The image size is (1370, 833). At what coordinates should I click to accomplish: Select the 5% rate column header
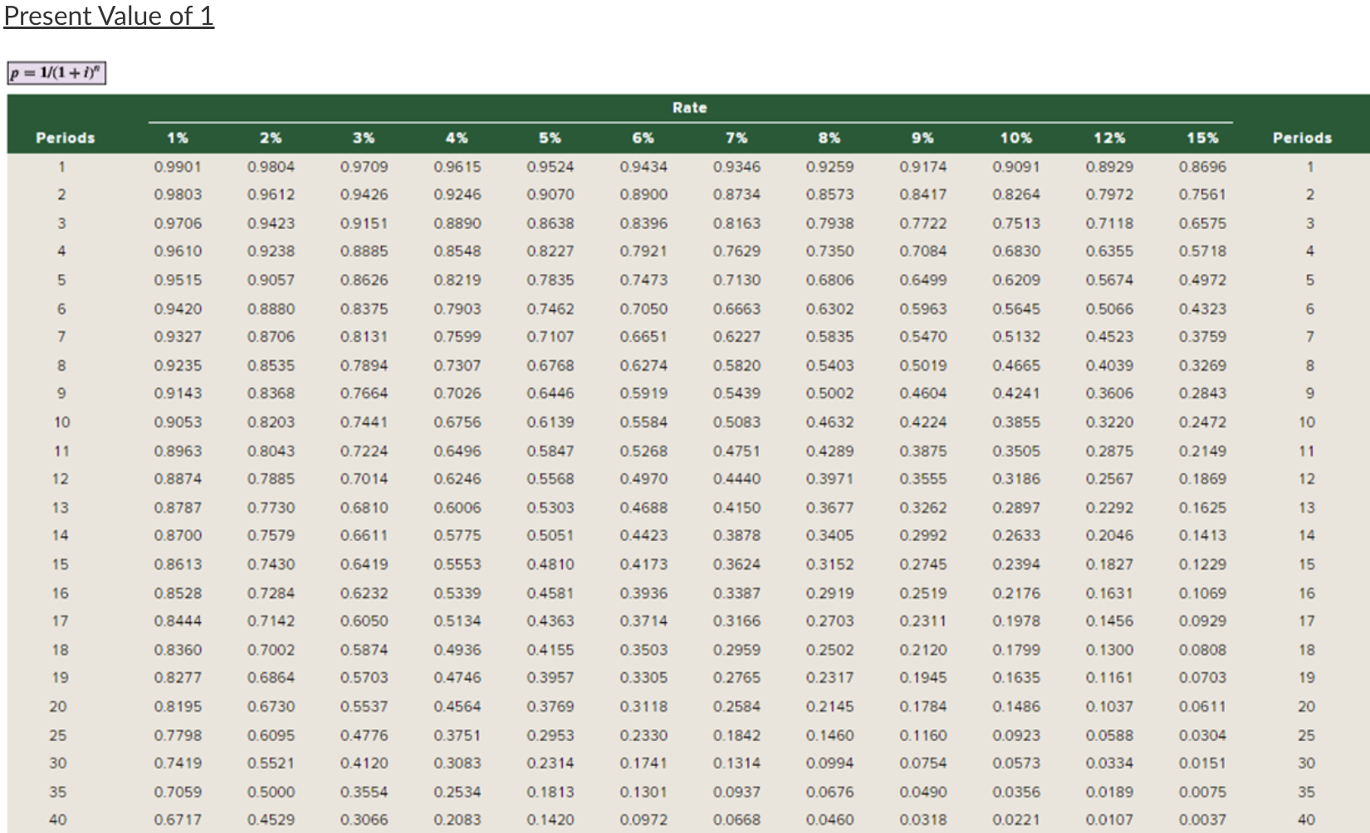point(550,138)
